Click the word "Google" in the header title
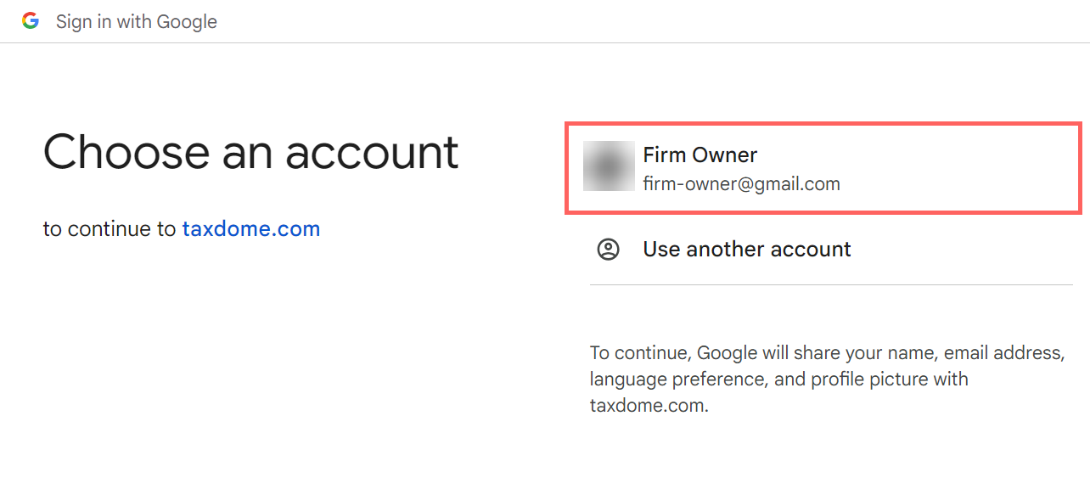The image size is (1090, 489). (x=186, y=21)
